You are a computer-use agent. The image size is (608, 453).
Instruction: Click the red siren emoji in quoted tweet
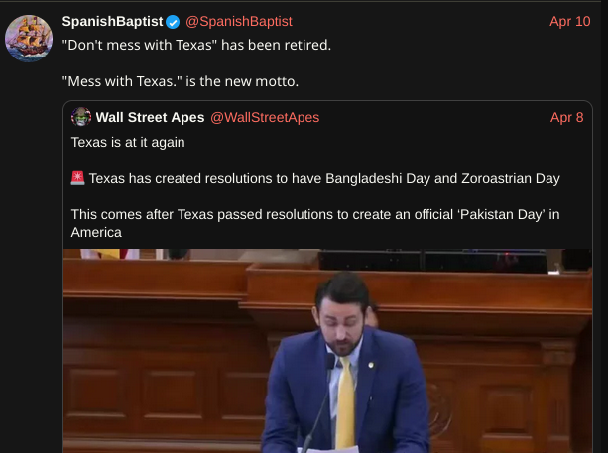point(77,178)
